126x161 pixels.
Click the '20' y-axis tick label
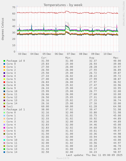pos(14,39)
